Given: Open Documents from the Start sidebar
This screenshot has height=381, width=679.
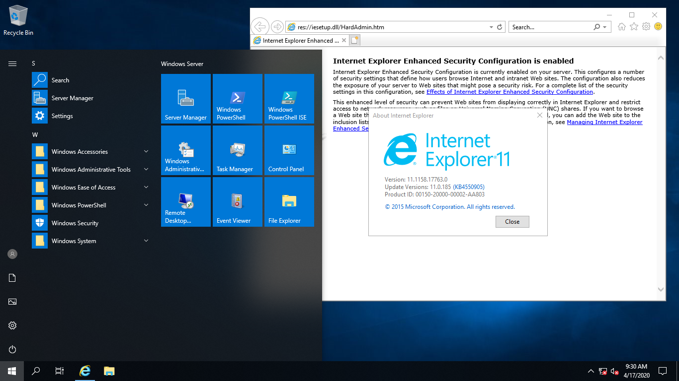Looking at the screenshot, I should [12, 278].
